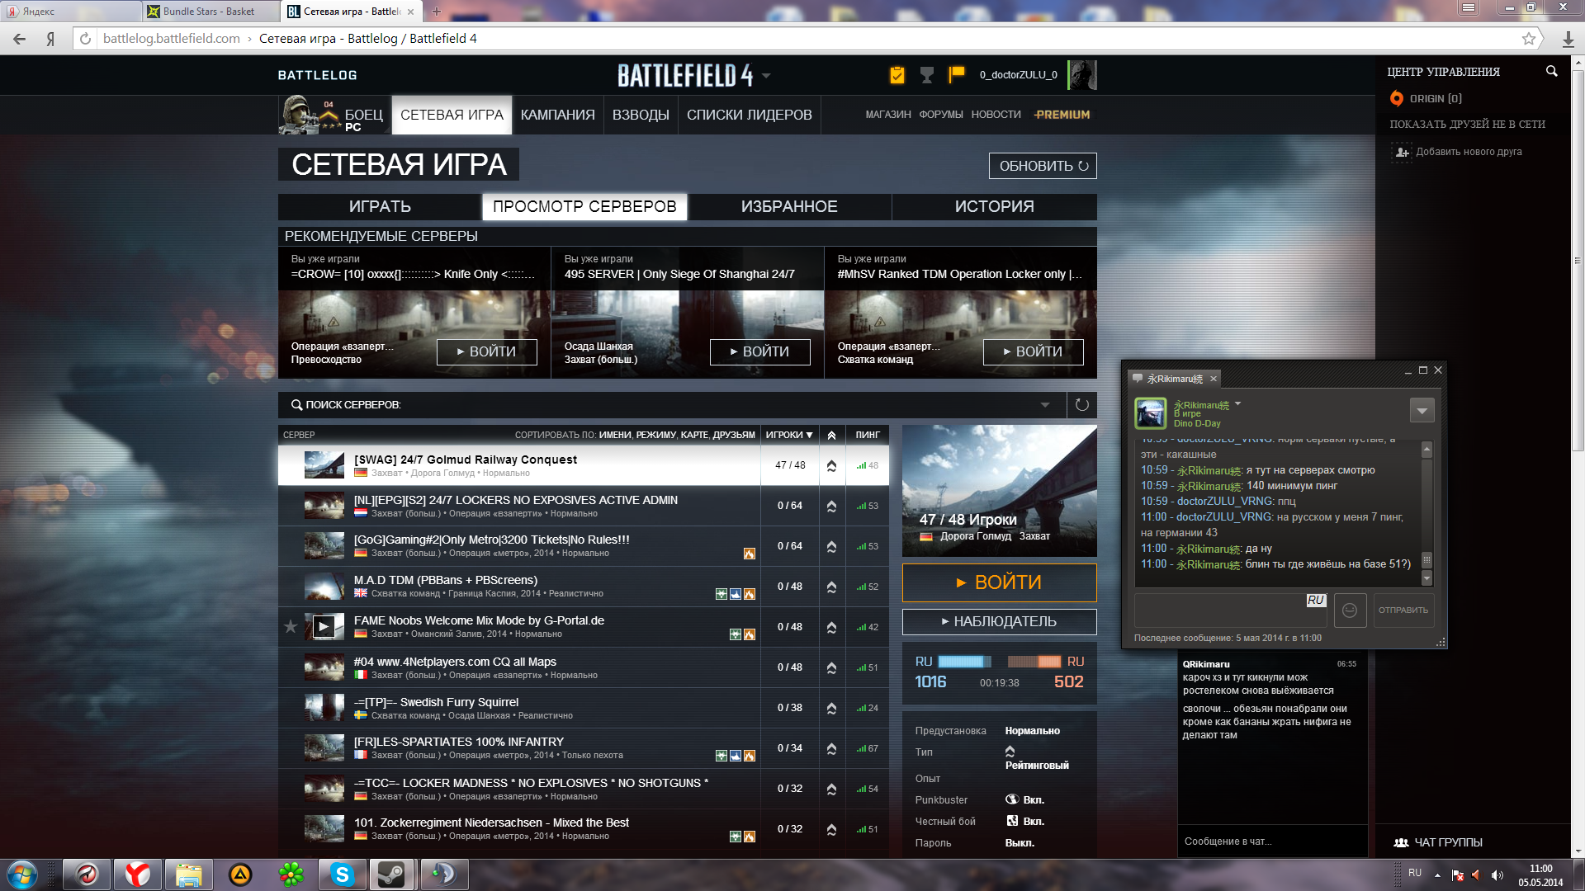The width and height of the screenshot is (1585, 891).
Task: Open downloads arrow icon in browser
Action: pyautogui.click(x=1568, y=39)
